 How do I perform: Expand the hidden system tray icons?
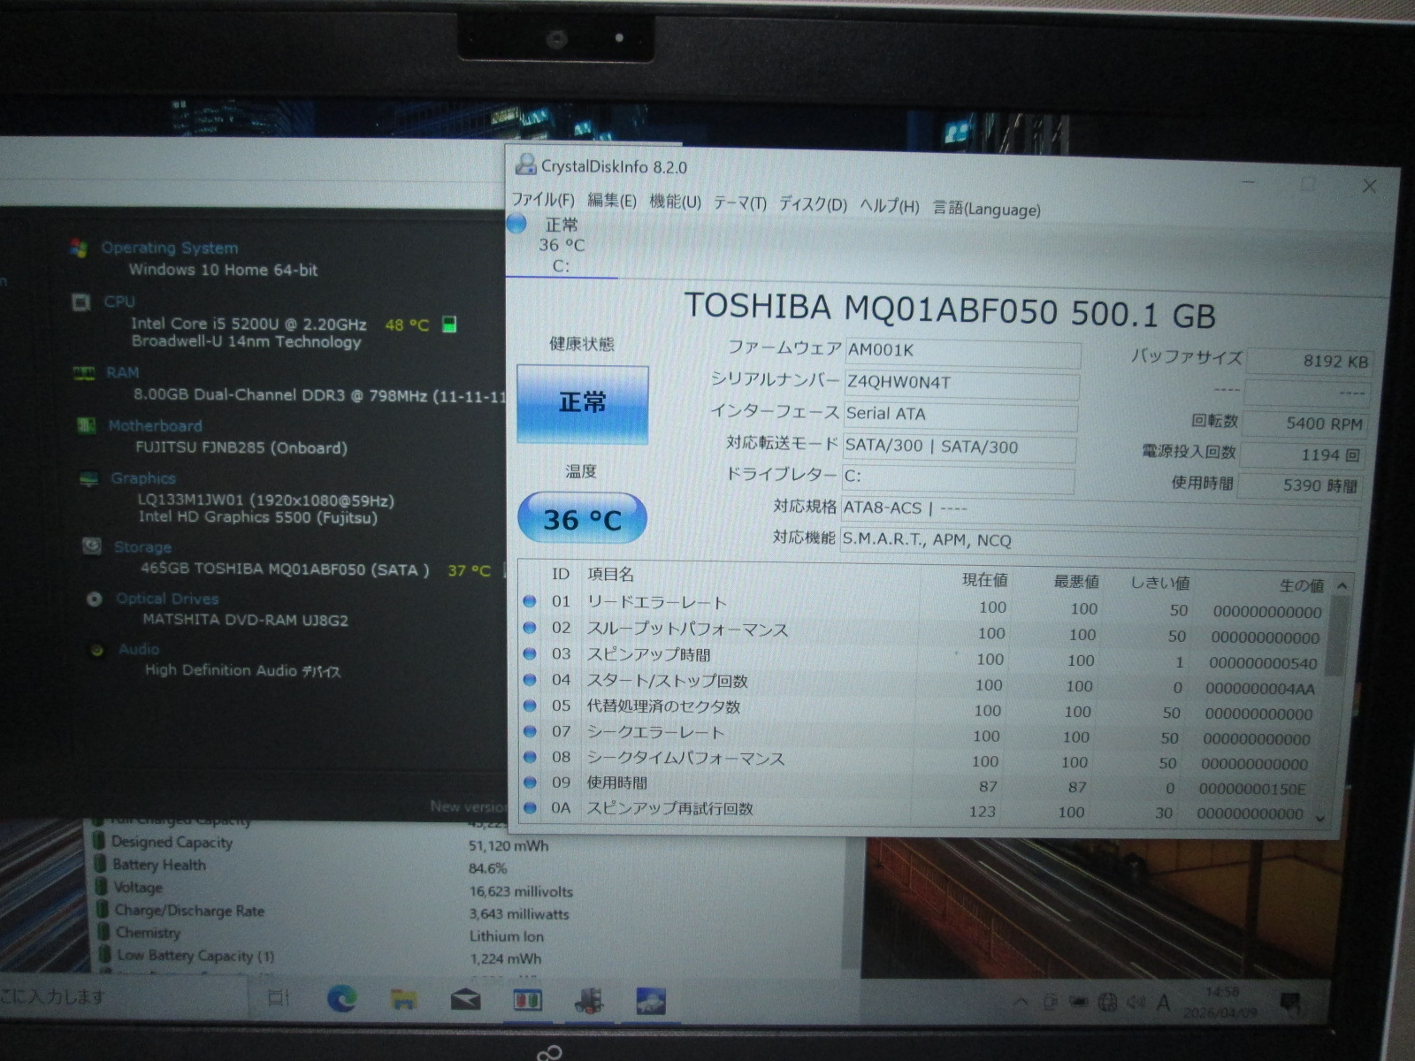tap(1020, 1002)
